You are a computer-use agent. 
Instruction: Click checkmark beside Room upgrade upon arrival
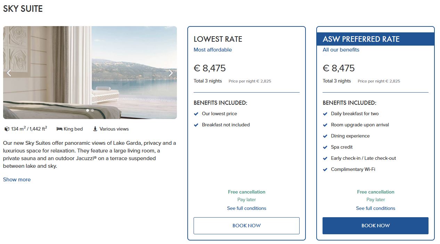[x=325, y=125]
